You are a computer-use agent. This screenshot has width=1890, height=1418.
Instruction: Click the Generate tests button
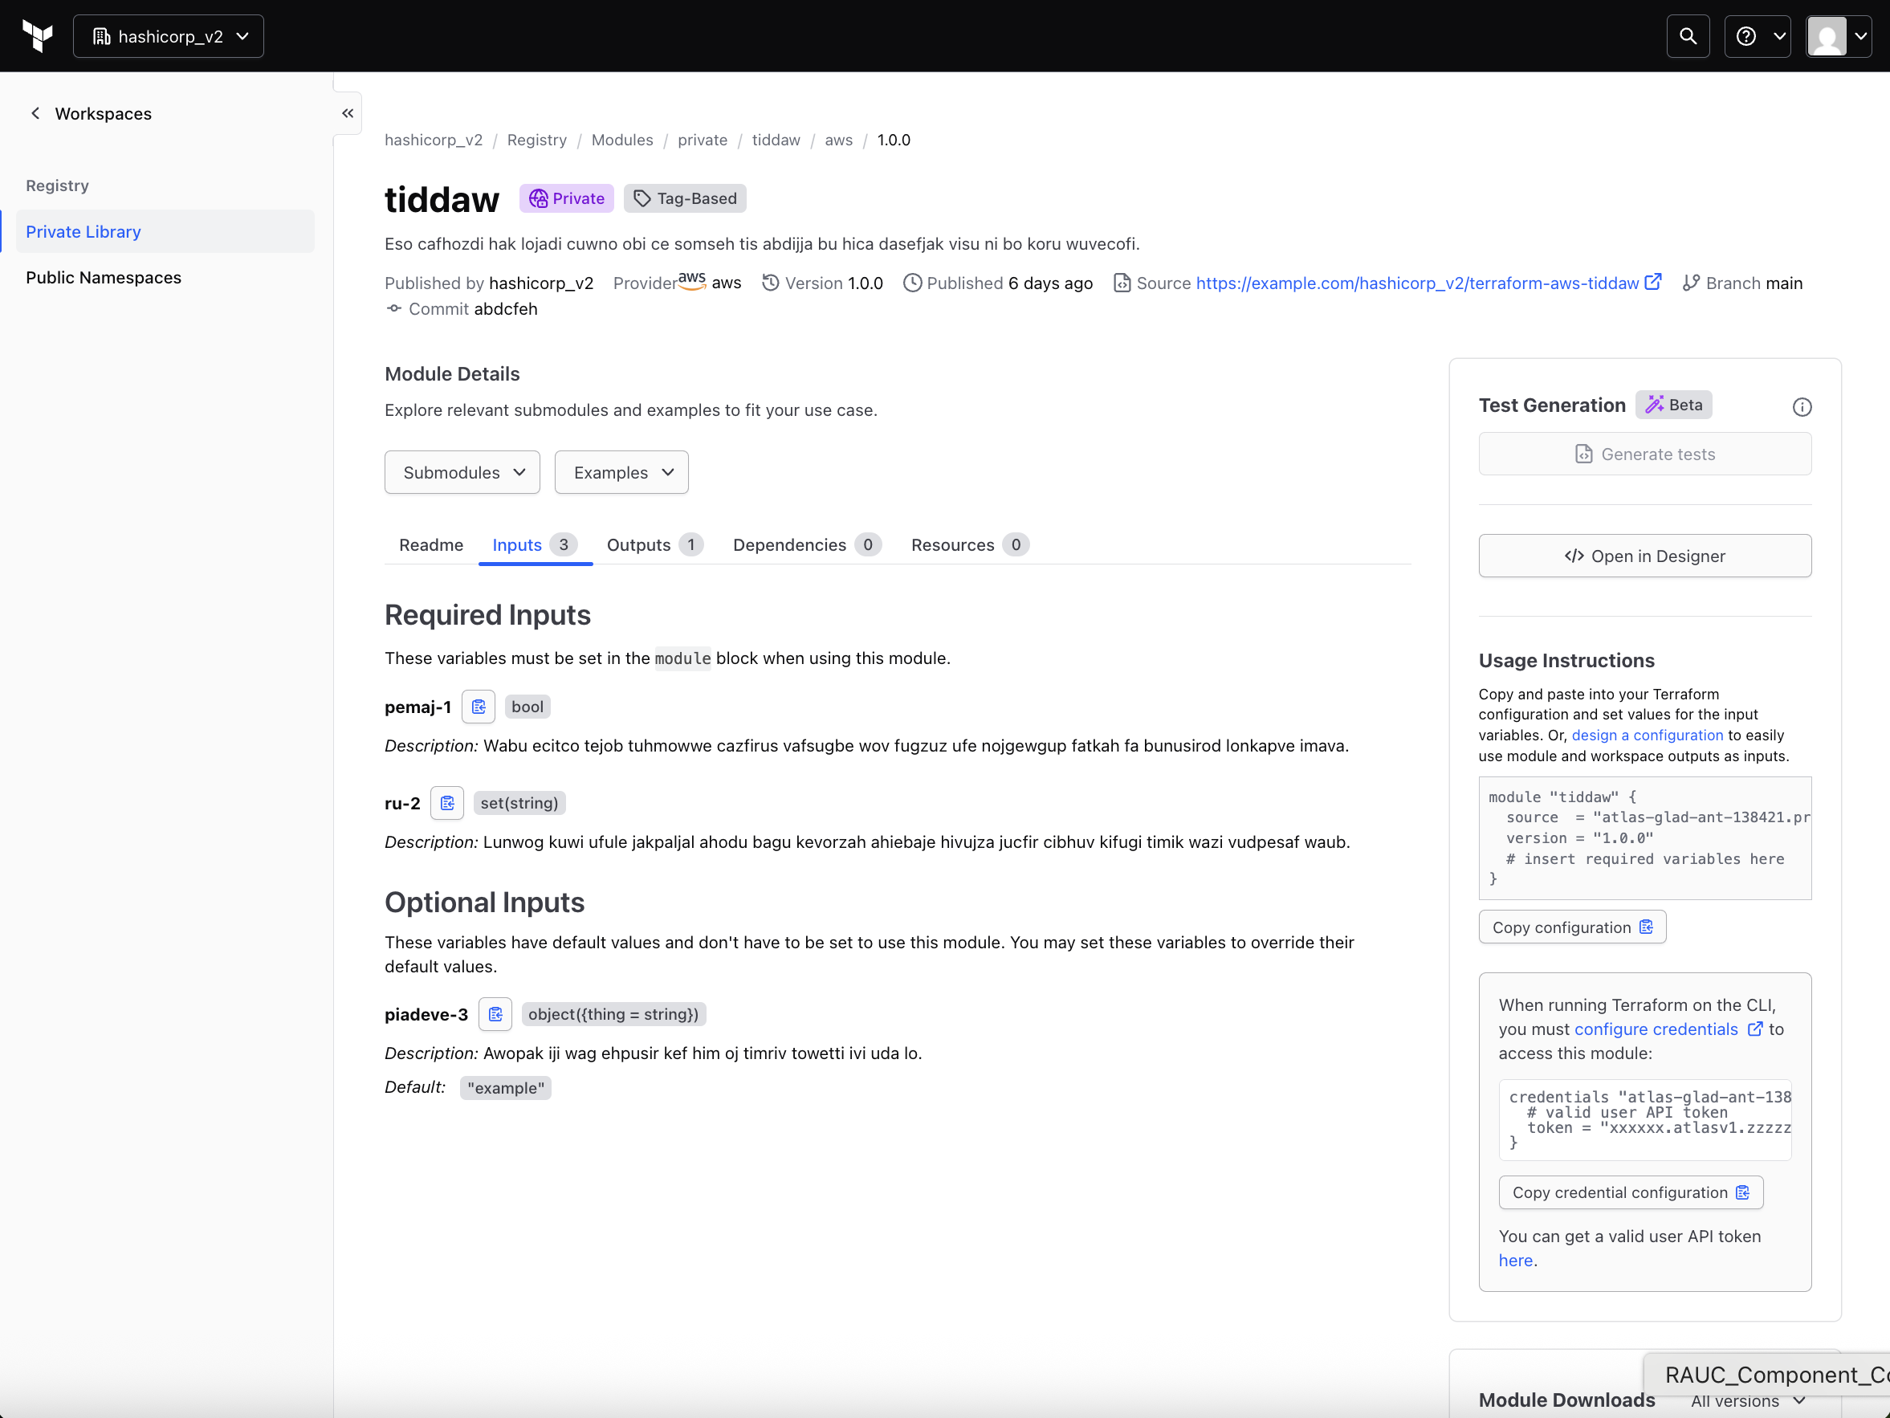pyautogui.click(x=1645, y=454)
